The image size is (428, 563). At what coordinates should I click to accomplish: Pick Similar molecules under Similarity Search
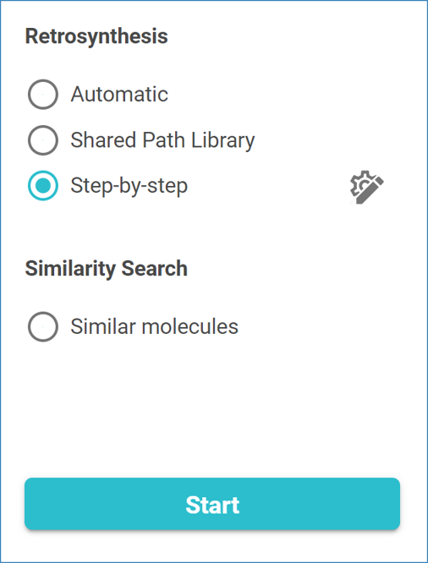click(43, 327)
